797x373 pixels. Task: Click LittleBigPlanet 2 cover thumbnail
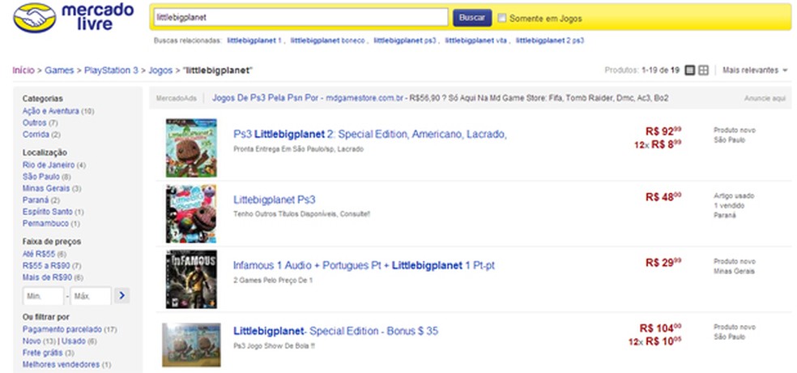click(191, 148)
